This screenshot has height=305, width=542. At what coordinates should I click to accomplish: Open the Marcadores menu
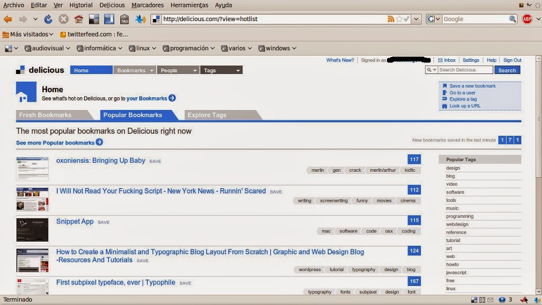point(148,5)
